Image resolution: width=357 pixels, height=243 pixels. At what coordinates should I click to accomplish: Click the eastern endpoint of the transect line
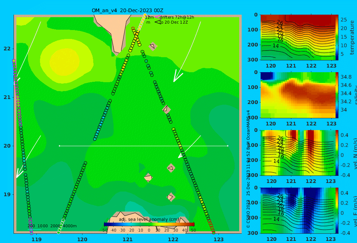point(228,146)
